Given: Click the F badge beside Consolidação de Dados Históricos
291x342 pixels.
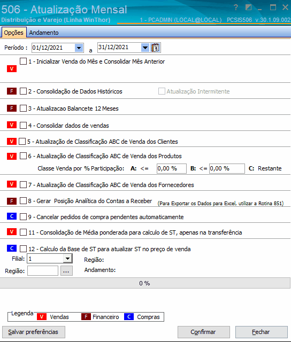Looking at the screenshot, I should (12, 91).
